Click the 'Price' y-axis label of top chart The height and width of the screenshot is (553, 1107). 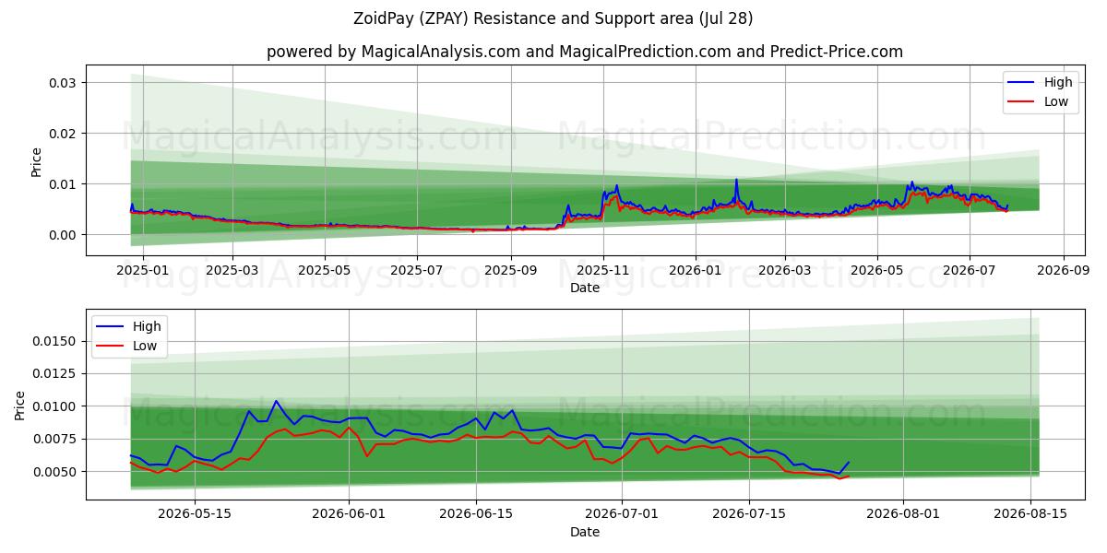(x=37, y=160)
